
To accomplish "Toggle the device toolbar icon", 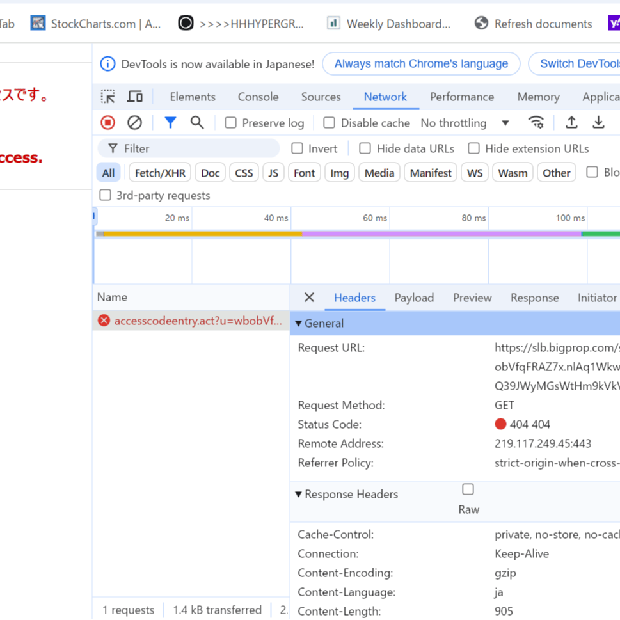I will tap(134, 96).
